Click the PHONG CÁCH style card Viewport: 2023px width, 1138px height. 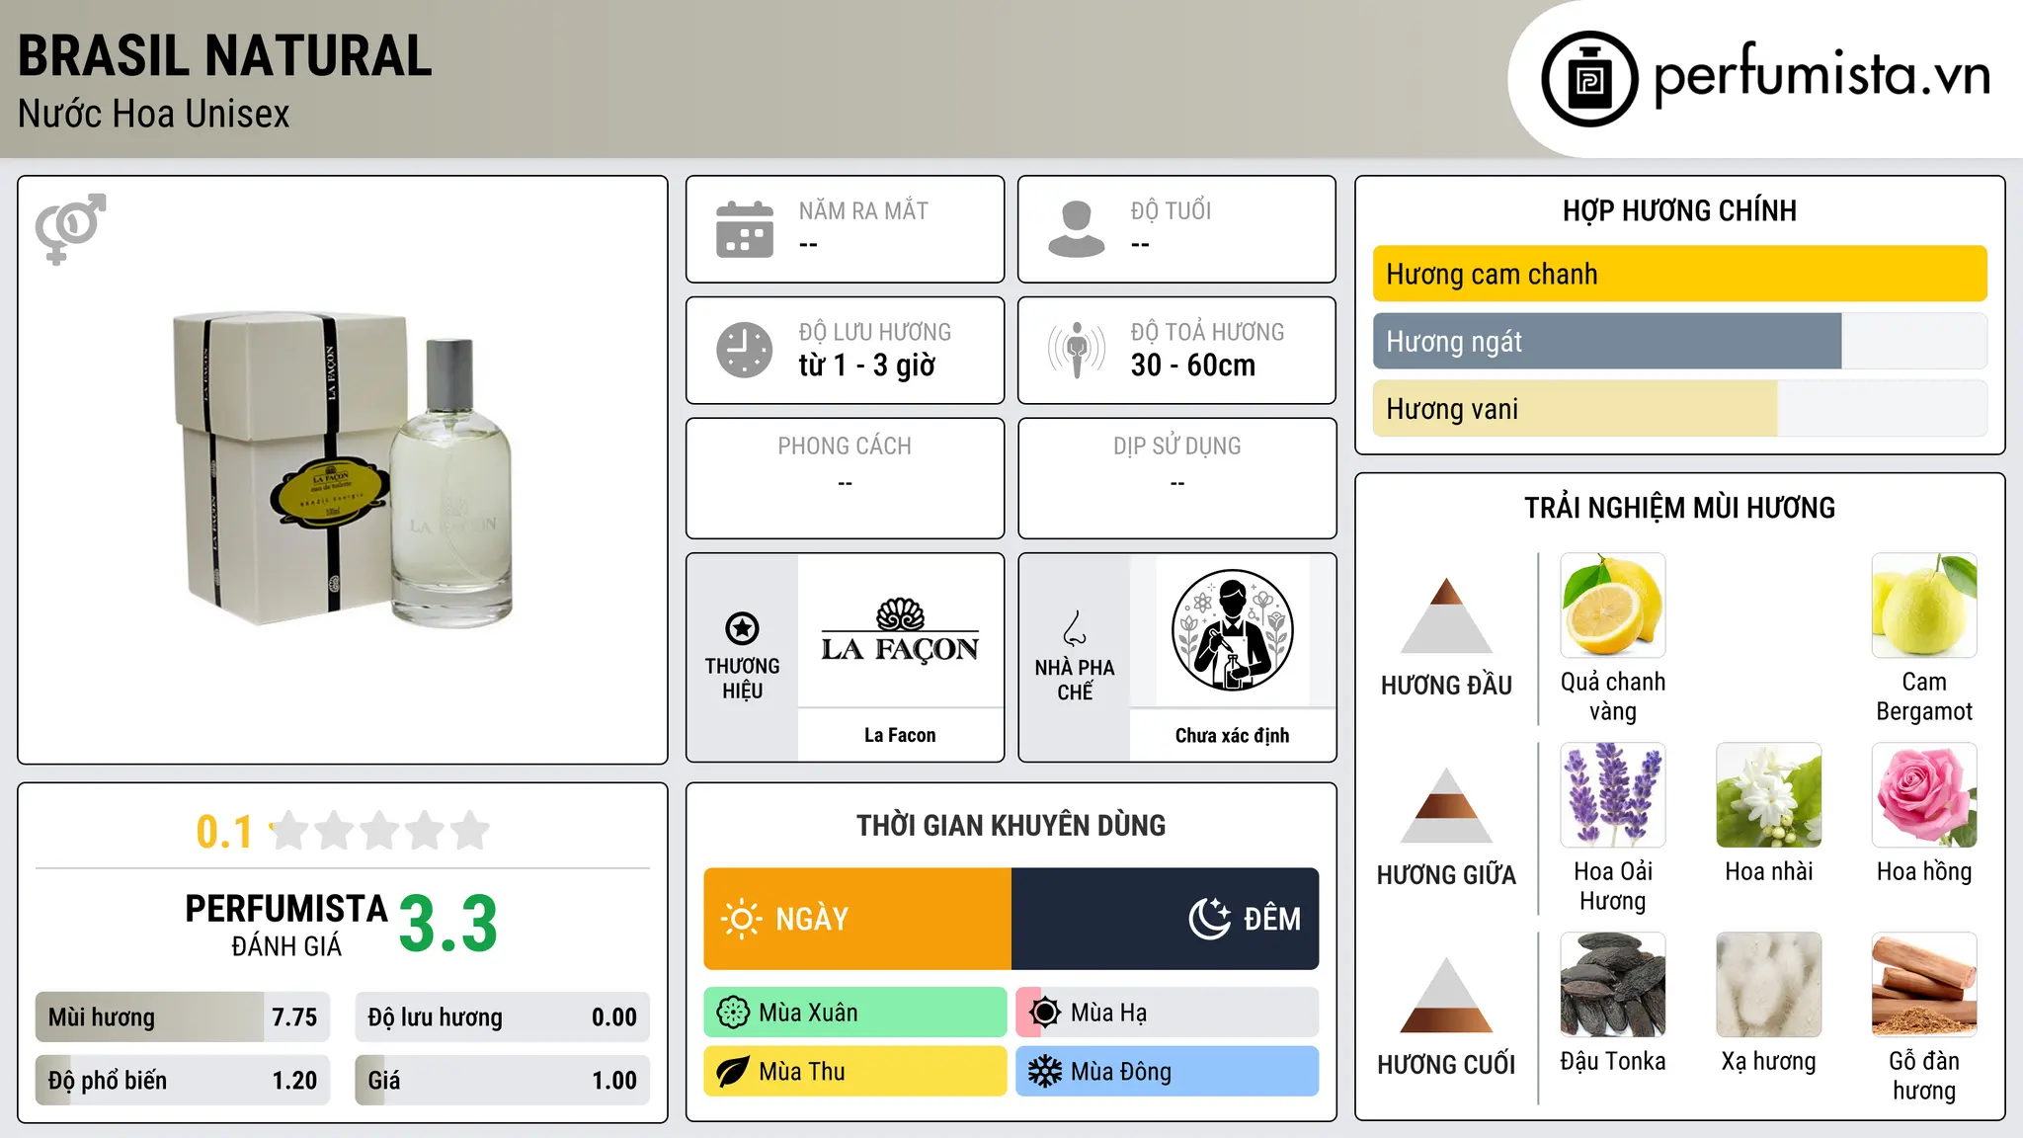pyautogui.click(x=845, y=478)
